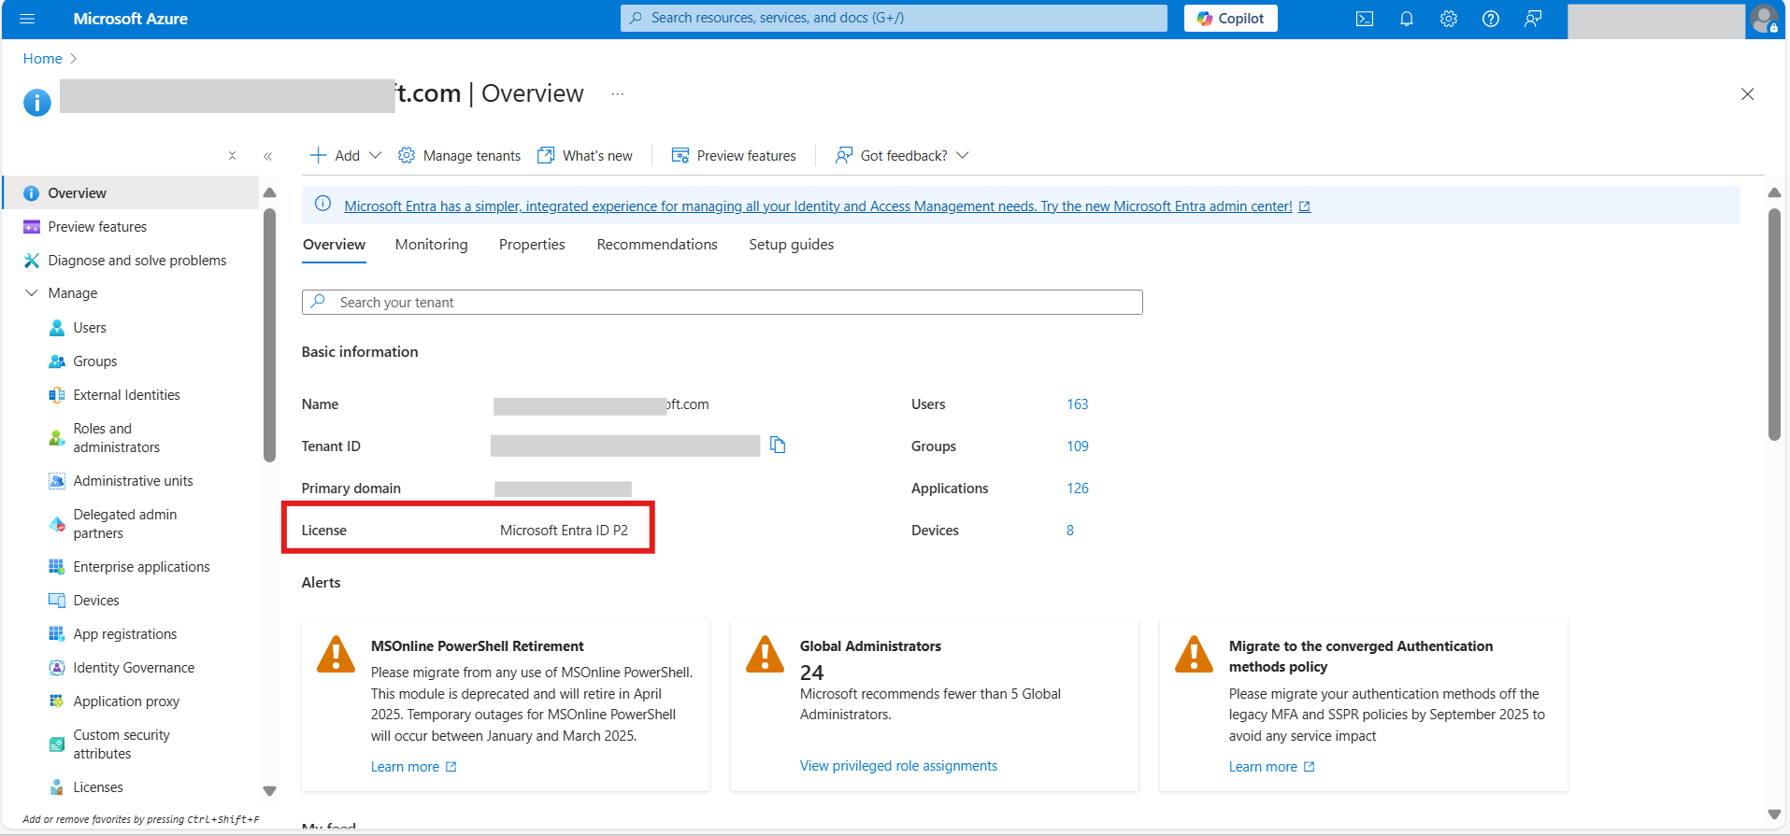Open Enterprise applications

(131, 567)
